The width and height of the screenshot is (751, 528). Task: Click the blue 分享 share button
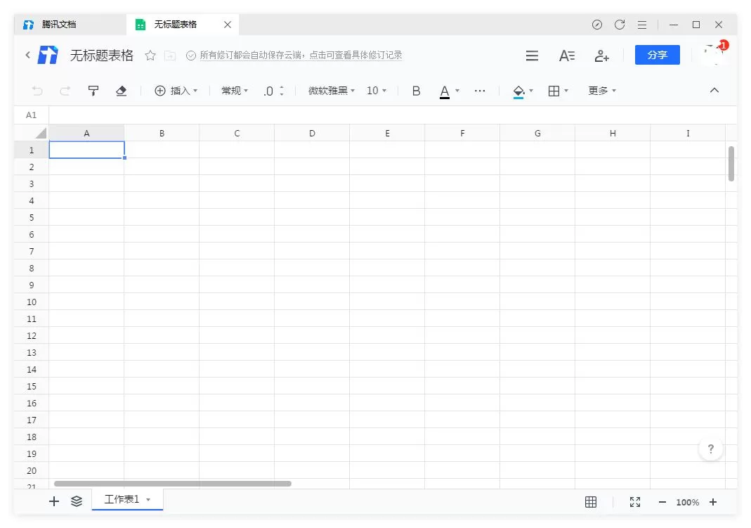tap(657, 55)
